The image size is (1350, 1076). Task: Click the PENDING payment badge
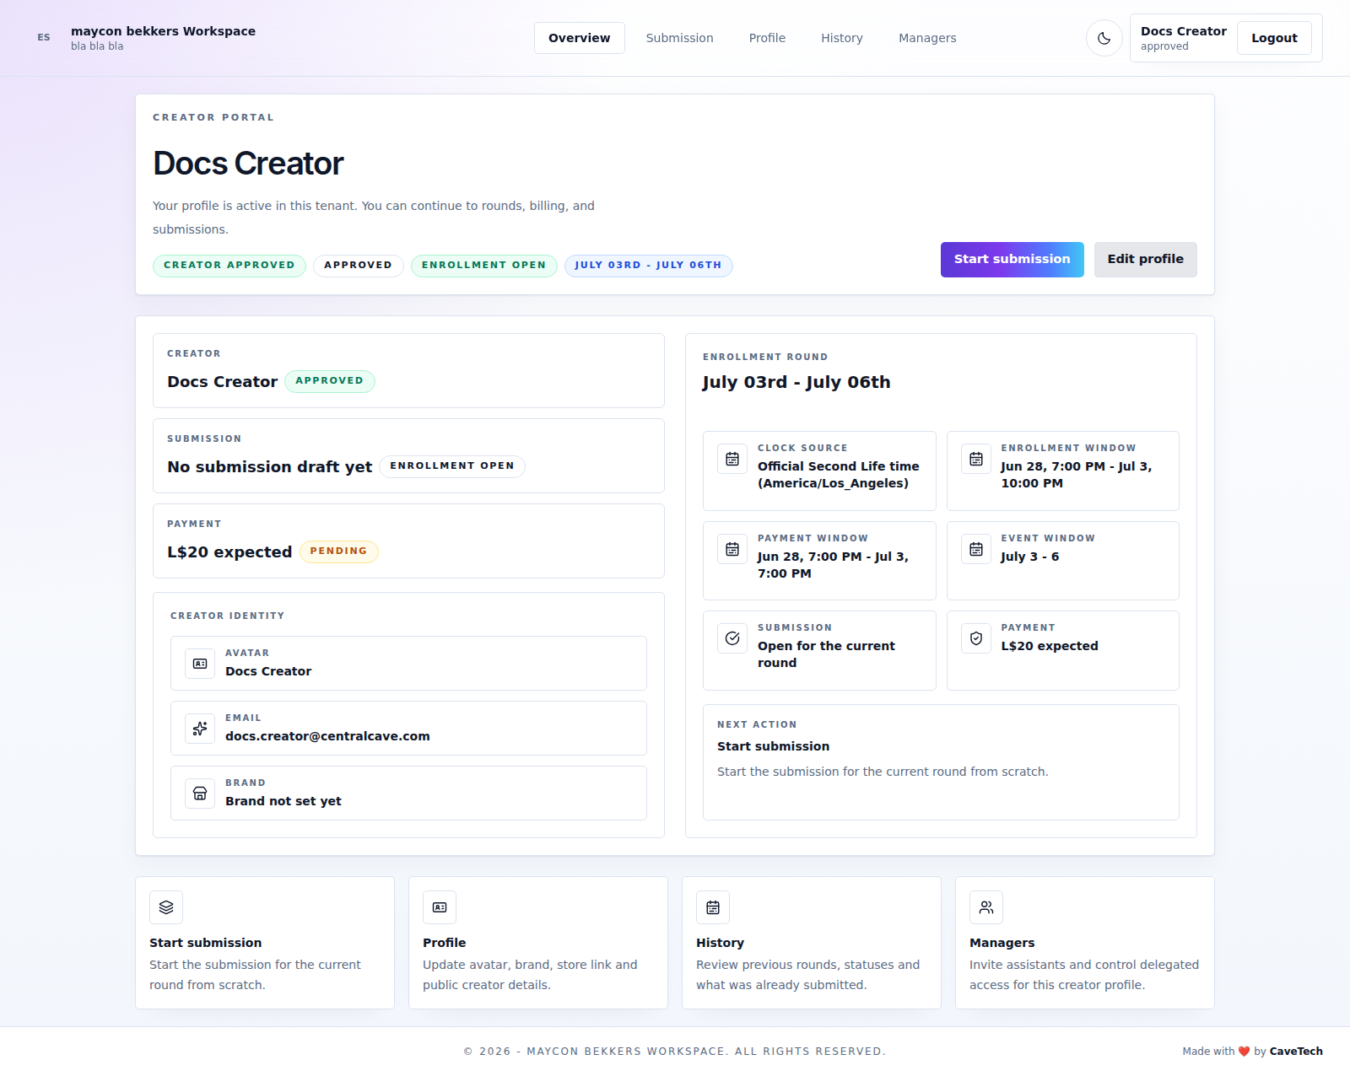pos(338,551)
